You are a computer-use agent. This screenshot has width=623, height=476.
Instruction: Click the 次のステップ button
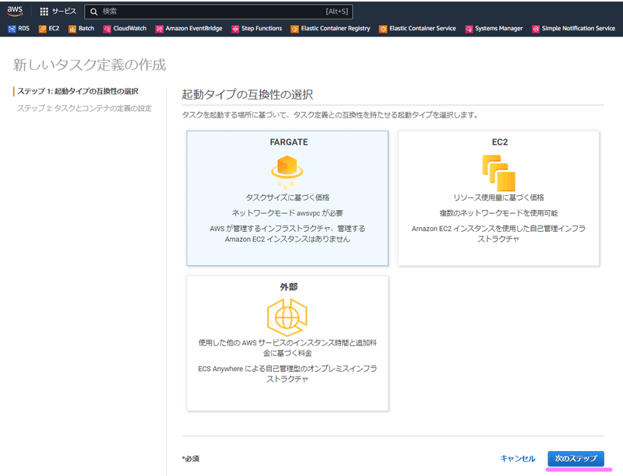575,459
